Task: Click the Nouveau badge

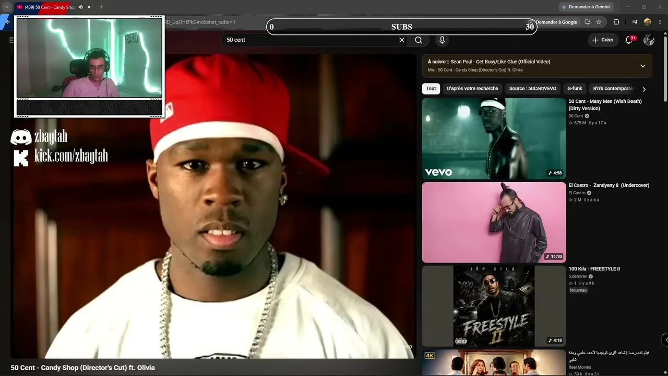Action: point(578,290)
